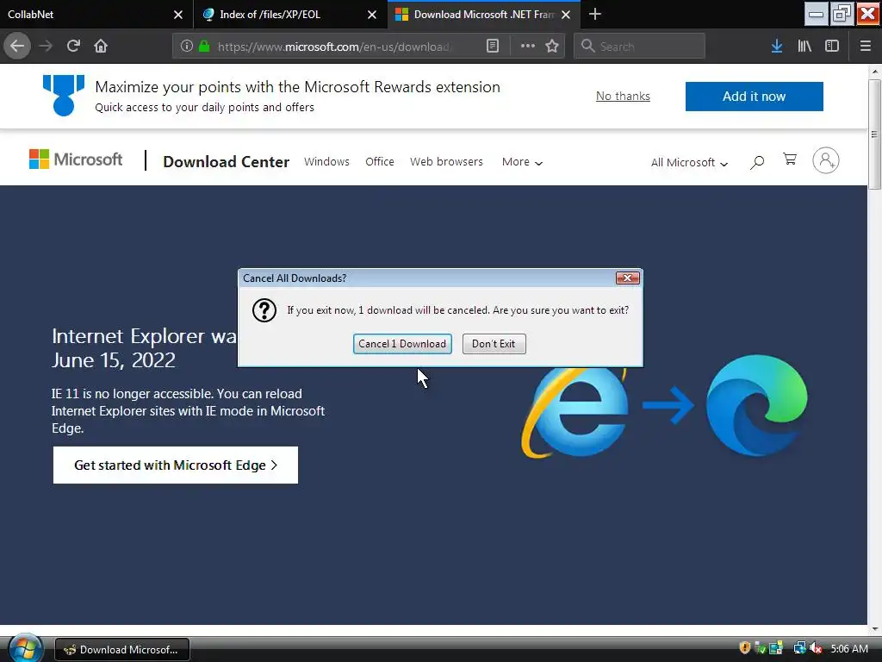The height and width of the screenshot is (662, 882).
Task: Open the Office navigation link
Action: tap(379, 161)
